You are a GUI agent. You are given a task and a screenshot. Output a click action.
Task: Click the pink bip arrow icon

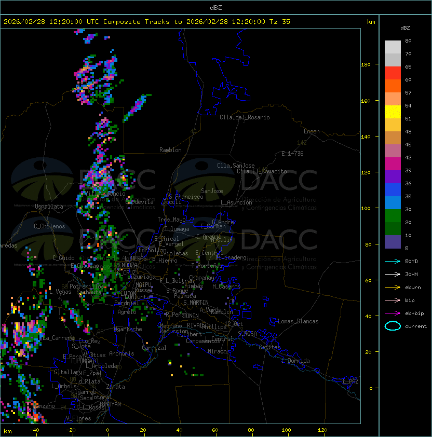coord(393,301)
